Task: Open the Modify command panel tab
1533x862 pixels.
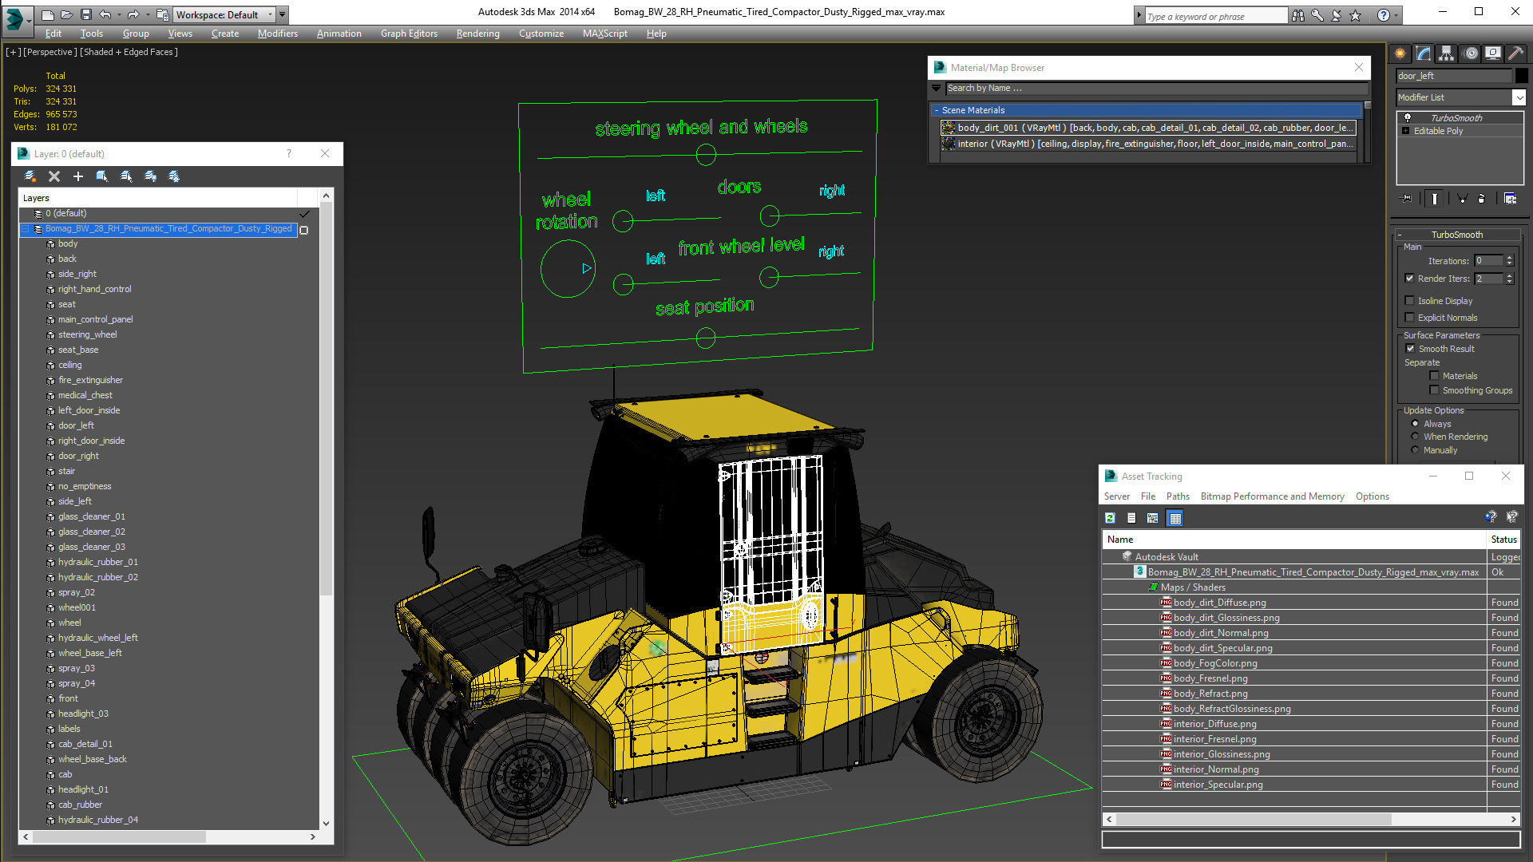Action: (1424, 53)
